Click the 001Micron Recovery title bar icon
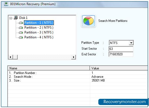 6,4
